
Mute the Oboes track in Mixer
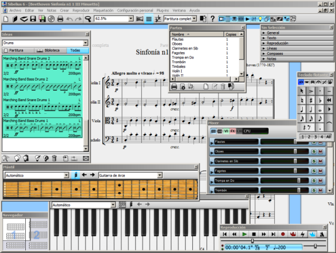tap(320, 152)
